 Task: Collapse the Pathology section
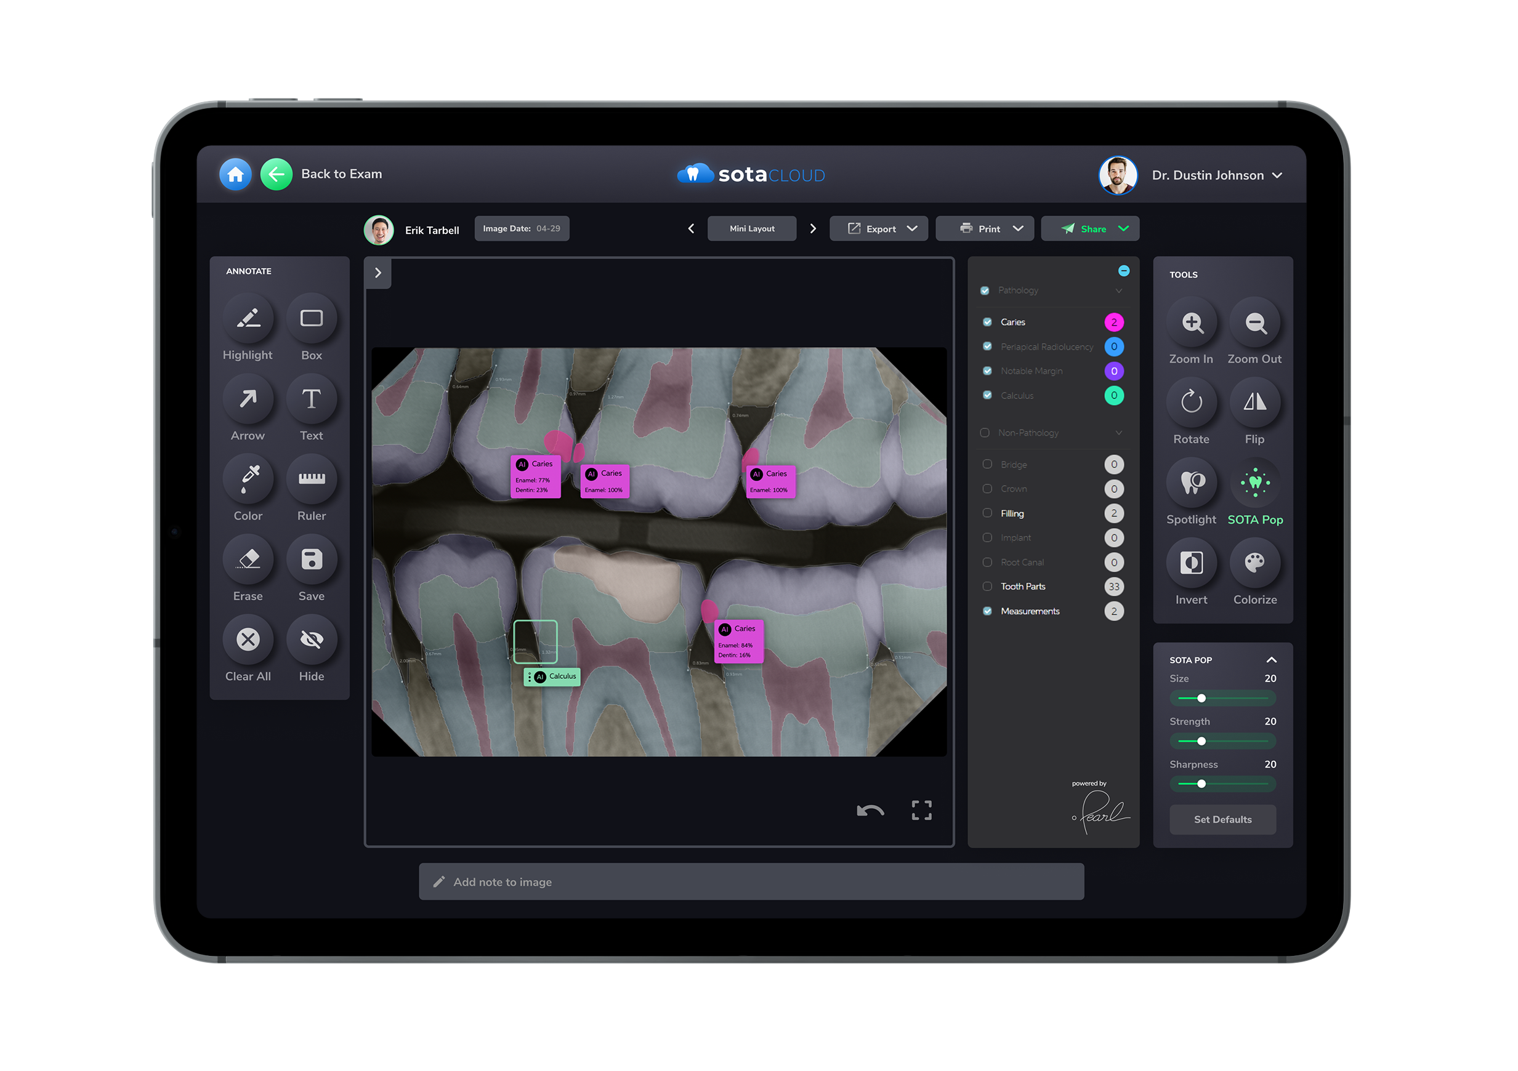click(x=1119, y=291)
